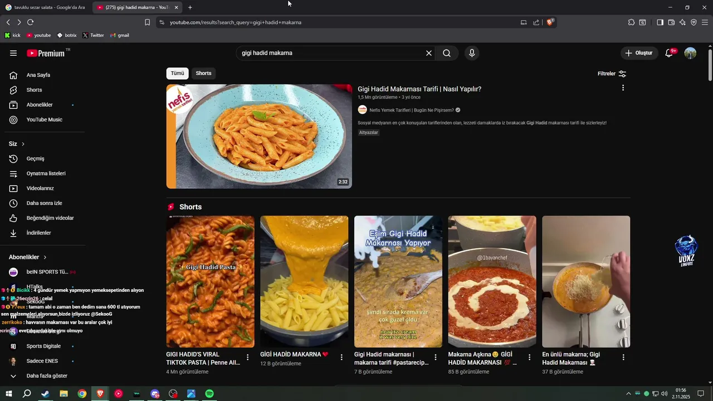Open options for Makarna Aşkına short

tap(530, 357)
